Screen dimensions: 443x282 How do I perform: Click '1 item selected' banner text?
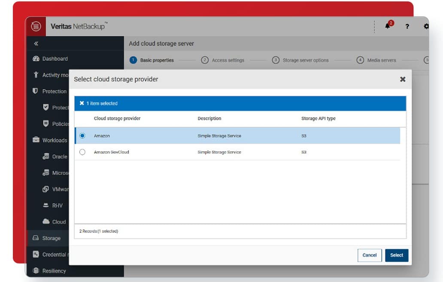tap(102, 103)
